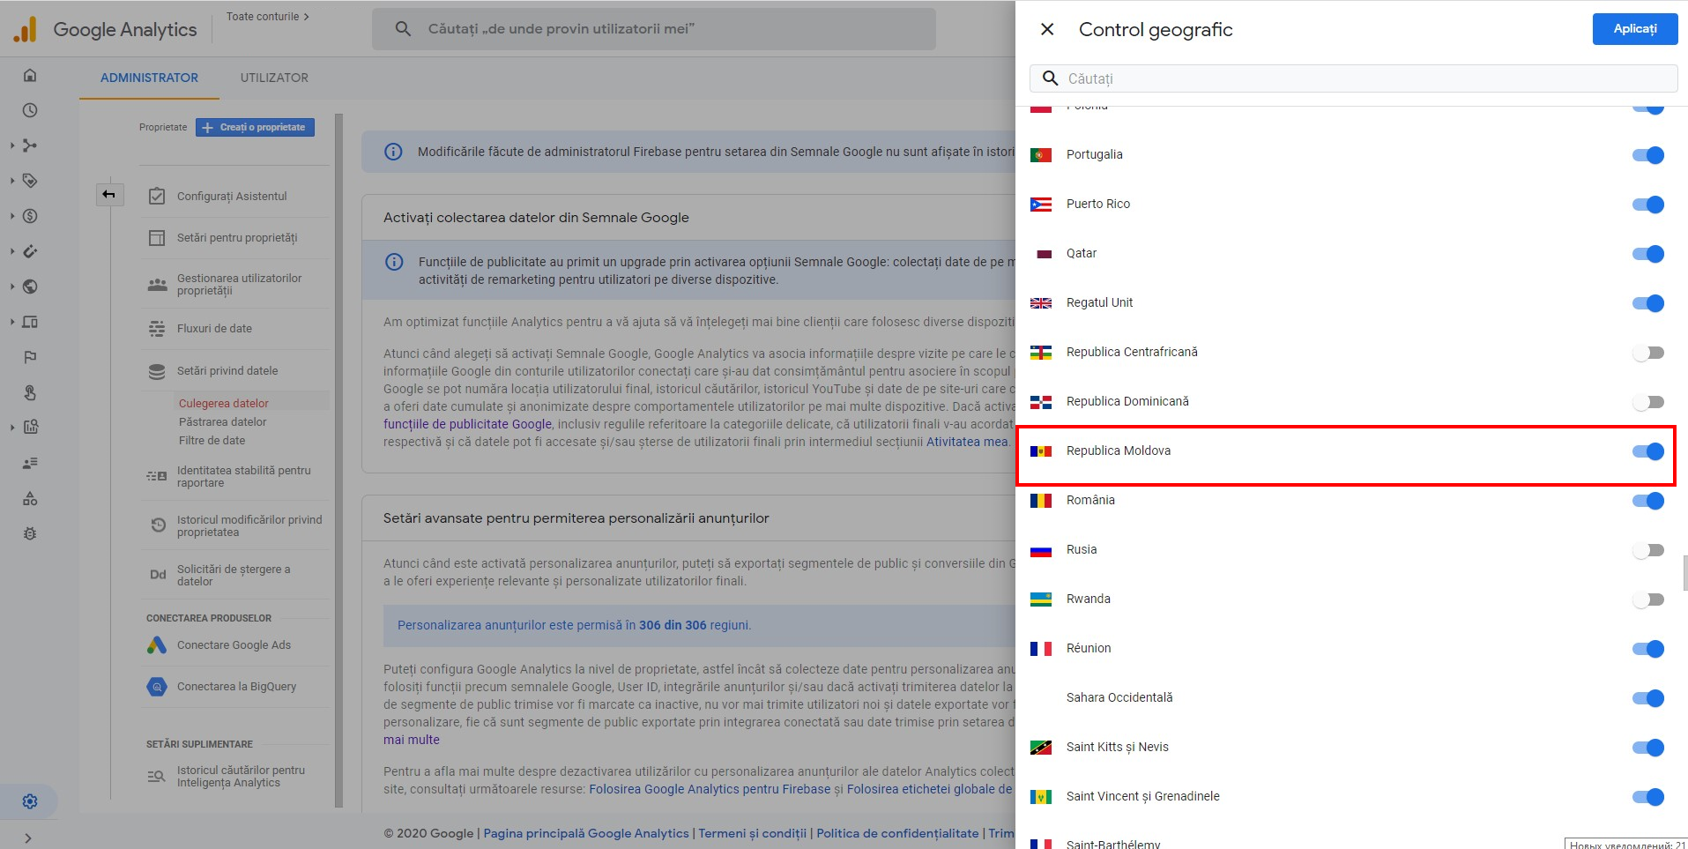Turn on Republica Centrafricană toggle
Viewport: 1688px width, 849px height.
point(1647,353)
